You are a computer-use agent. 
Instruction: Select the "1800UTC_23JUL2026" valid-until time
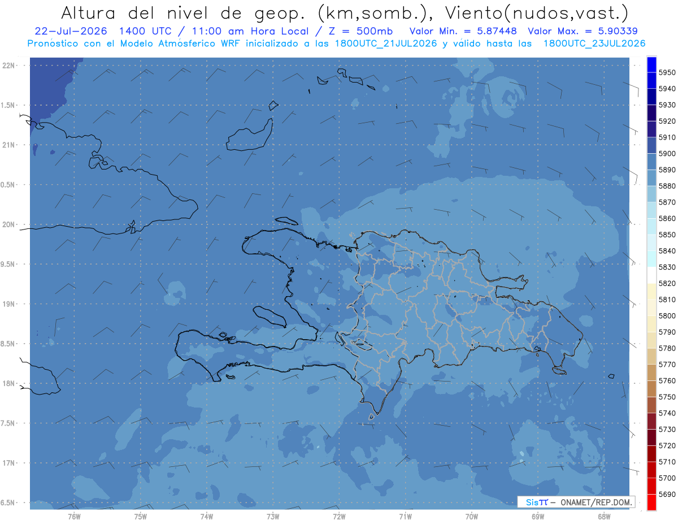(x=594, y=44)
